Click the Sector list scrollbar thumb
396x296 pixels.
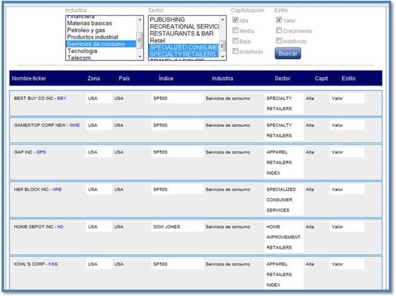pyautogui.click(x=222, y=46)
